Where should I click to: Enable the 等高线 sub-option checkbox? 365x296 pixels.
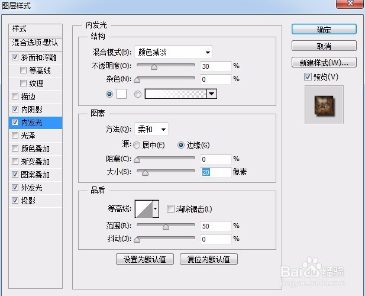[23, 70]
